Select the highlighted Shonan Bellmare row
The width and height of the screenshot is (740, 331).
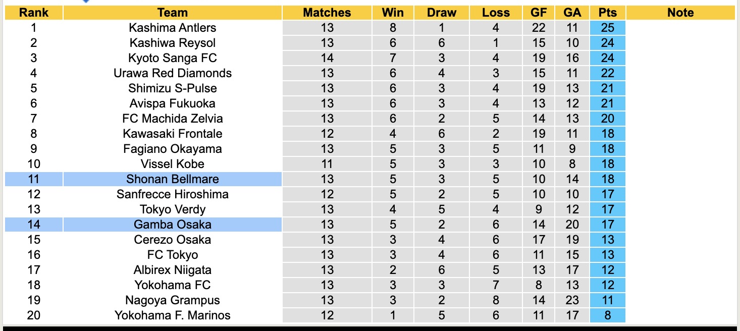pyautogui.click(x=172, y=179)
